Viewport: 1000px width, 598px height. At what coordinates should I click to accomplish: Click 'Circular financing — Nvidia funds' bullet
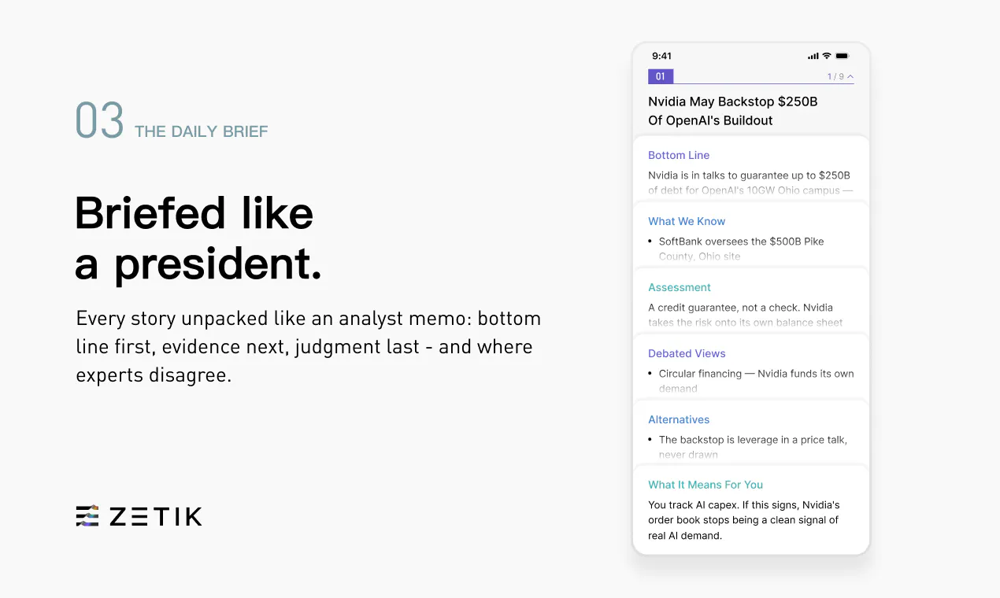pyautogui.click(x=757, y=381)
